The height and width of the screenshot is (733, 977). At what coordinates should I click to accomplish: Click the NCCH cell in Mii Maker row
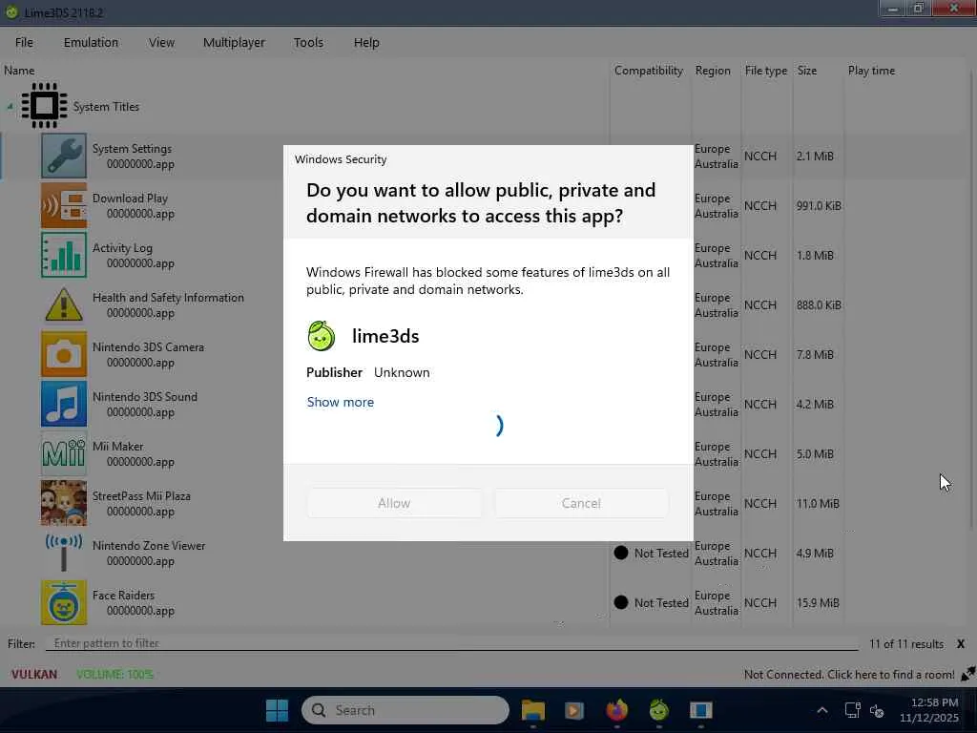(x=760, y=453)
